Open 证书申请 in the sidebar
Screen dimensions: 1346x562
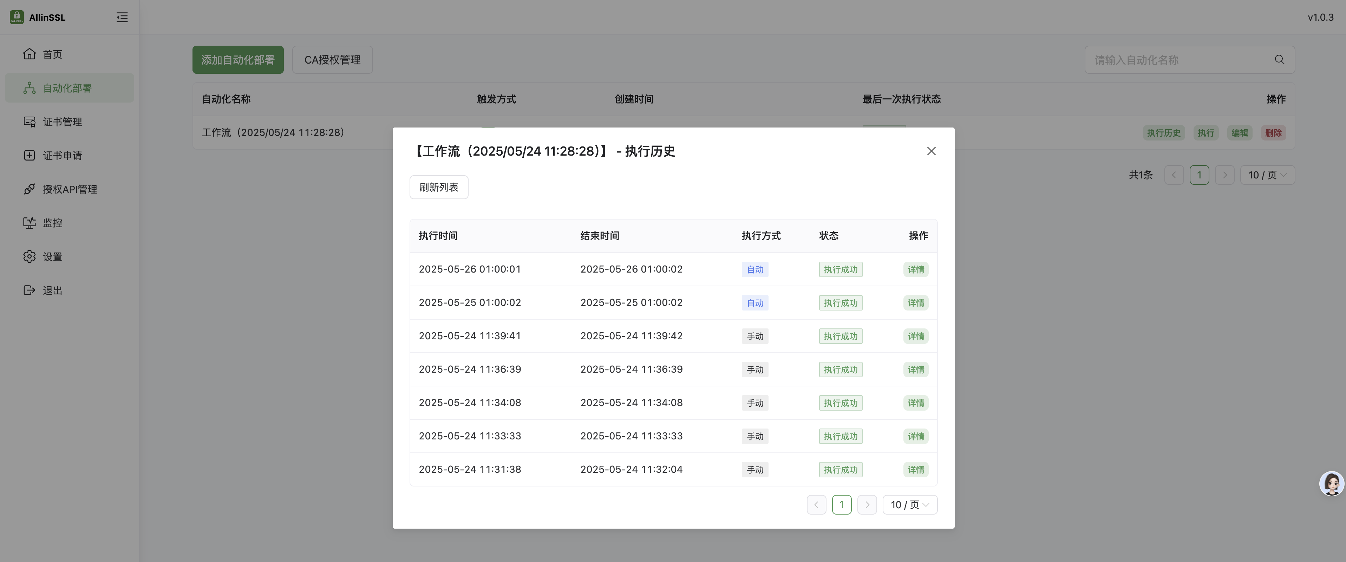[70, 155]
